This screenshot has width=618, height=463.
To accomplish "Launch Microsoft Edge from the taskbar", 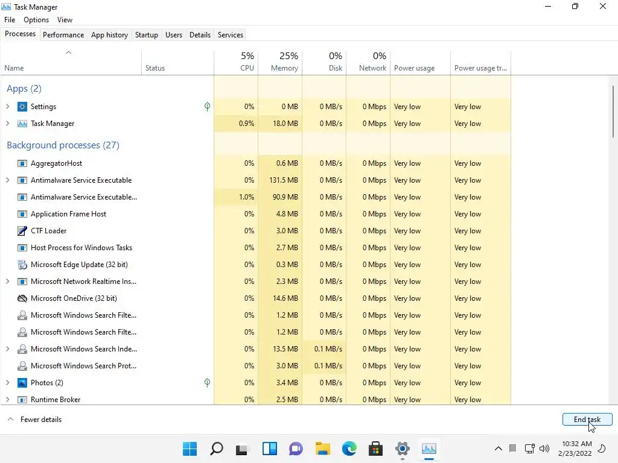I will point(349,449).
